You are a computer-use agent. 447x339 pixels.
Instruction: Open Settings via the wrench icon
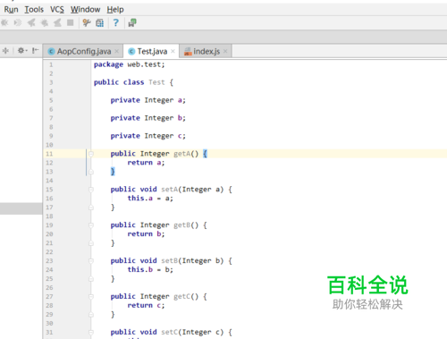pos(87,22)
